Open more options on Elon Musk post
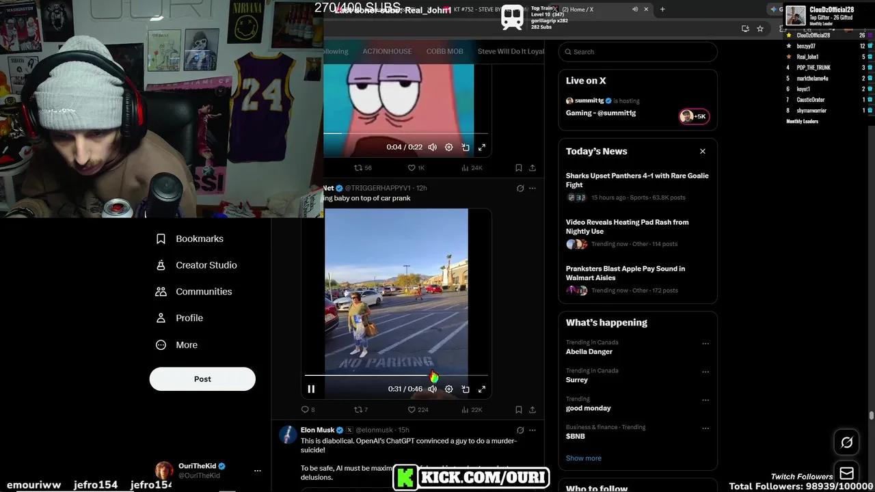The height and width of the screenshot is (492, 875). [533, 430]
